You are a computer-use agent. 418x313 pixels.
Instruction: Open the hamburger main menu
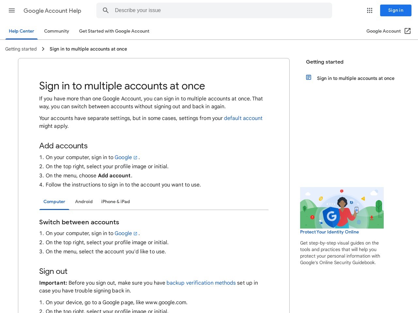click(12, 10)
